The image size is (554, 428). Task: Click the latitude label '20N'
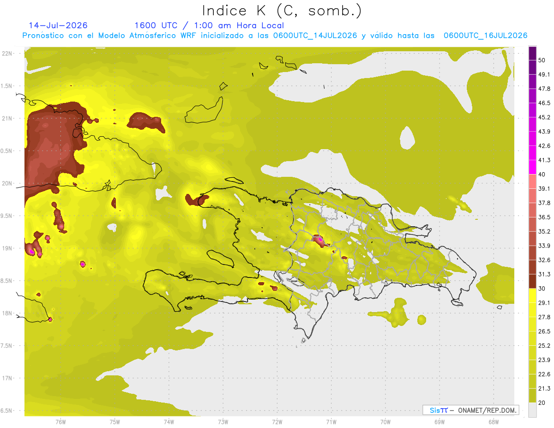point(6,183)
